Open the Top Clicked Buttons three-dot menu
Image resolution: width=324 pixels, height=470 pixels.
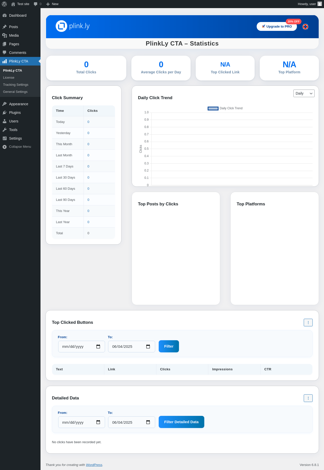click(308, 323)
